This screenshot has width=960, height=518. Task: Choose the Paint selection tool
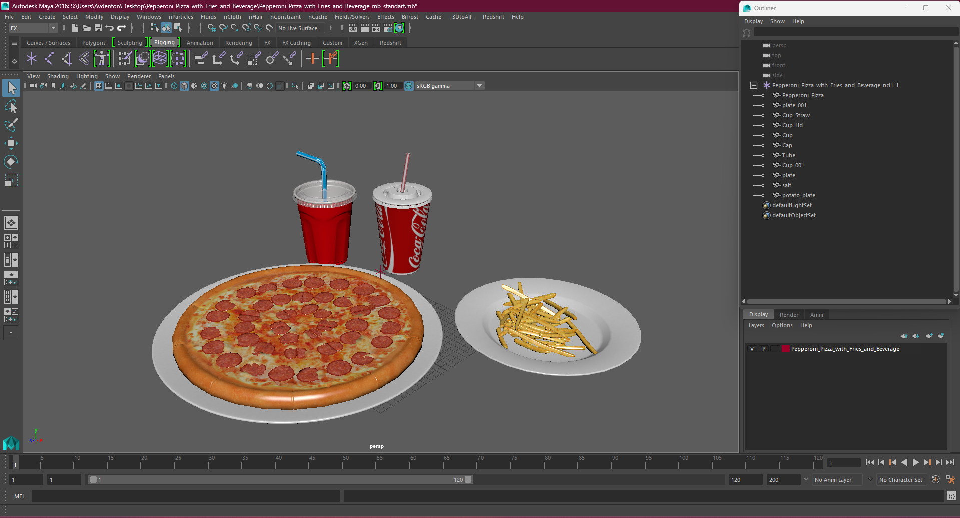point(11,124)
